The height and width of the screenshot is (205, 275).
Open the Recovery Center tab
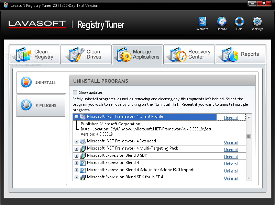189,54
